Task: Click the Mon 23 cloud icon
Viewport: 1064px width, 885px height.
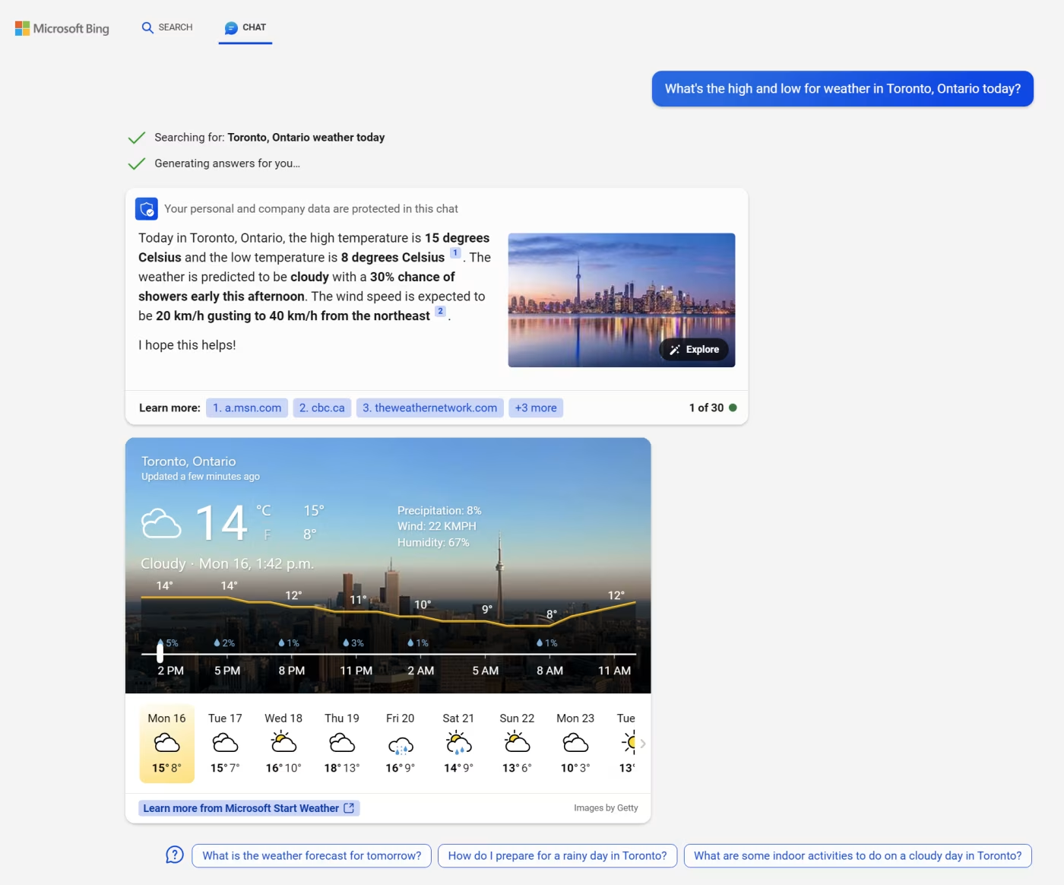Action: [575, 742]
